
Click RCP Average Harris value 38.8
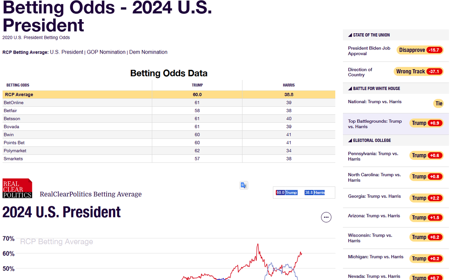pyautogui.click(x=289, y=94)
